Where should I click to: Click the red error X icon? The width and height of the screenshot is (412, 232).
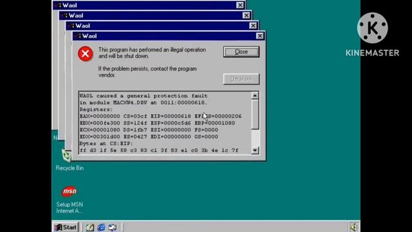click(x=85, y=53)
